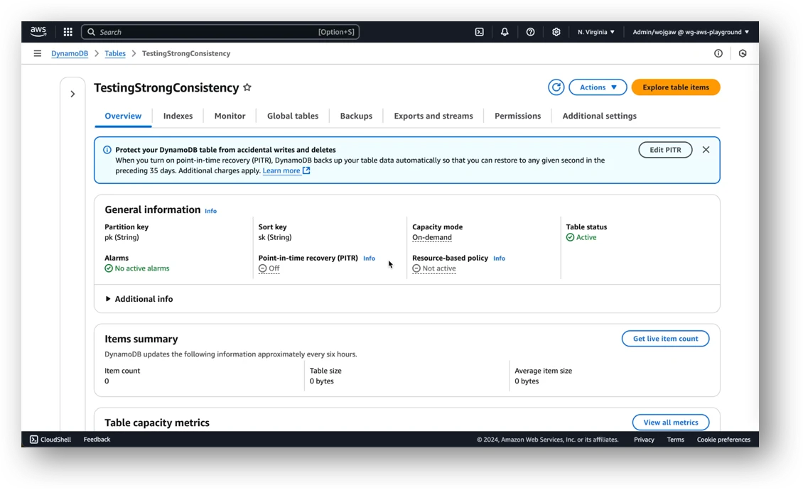803x490 pixels.
Task: Go to Tables breadcrumb link
Action: (115, 53)
